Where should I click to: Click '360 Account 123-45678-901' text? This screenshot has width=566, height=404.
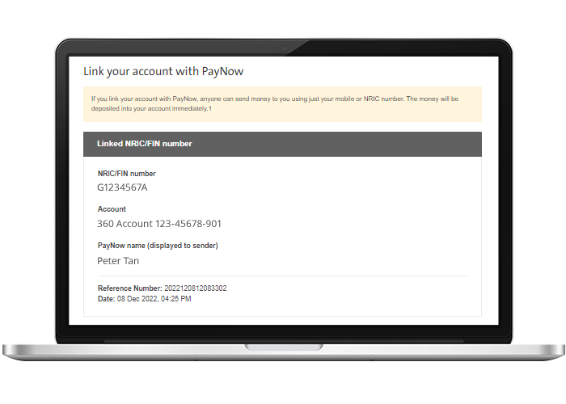click(158, 224)
